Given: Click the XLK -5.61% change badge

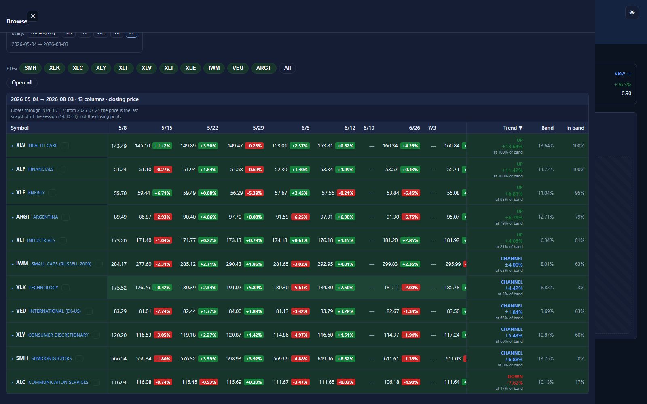Looking at the screenshot, I should 300,288.
